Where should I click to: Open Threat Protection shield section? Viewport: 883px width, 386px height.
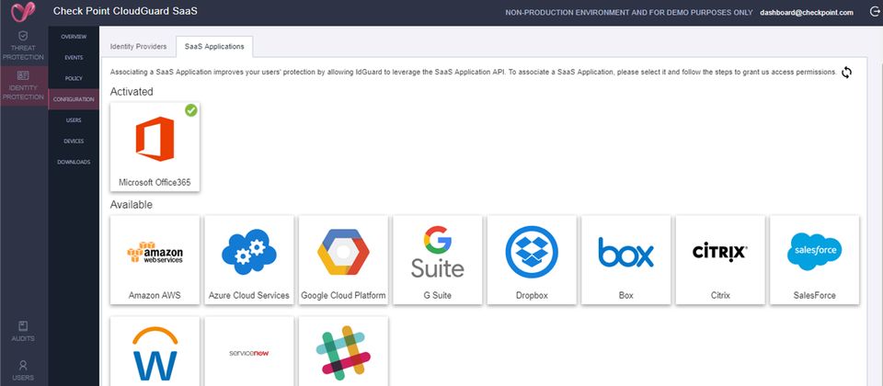(23, 46)
